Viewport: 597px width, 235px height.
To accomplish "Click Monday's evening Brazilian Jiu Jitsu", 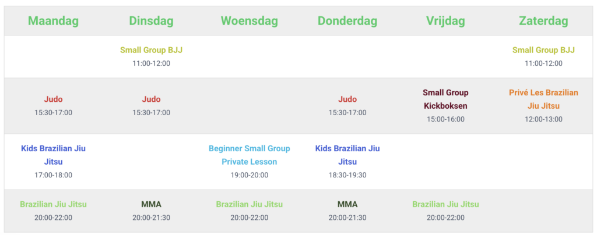I will click(x=53, y=204).
